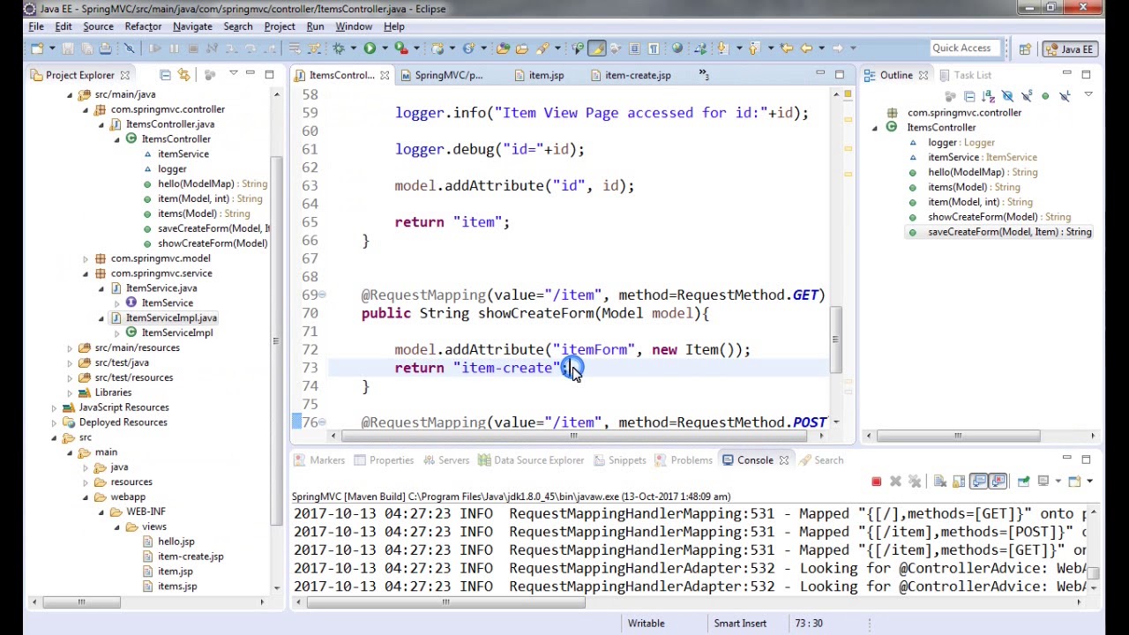Toggle Hide Non-Public Members green dot icon
This screenshot has height=635, width=1129.
(x=1045, y=96)
